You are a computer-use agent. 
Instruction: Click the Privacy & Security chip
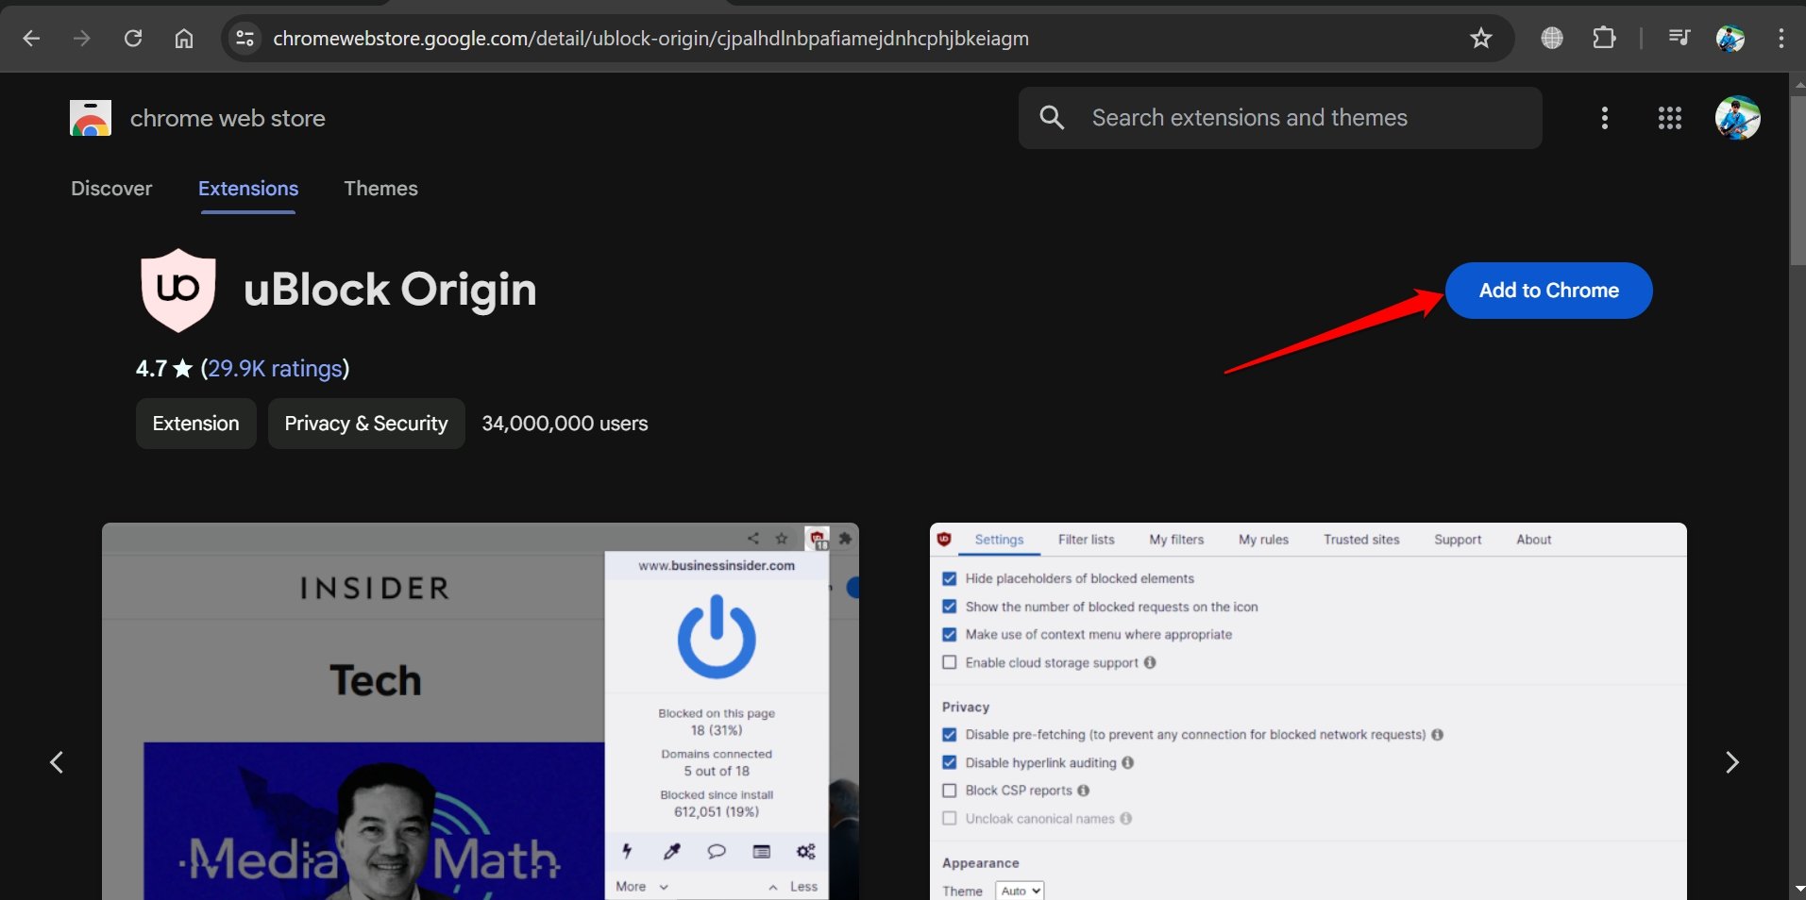pyautogui.click(x=366, y=424)
